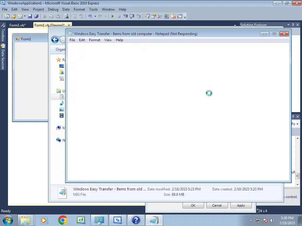The image size is (302, 226).
Task: Undo the last action in Visual Basic
Action: pyautogui.click(x=90, y=16)
